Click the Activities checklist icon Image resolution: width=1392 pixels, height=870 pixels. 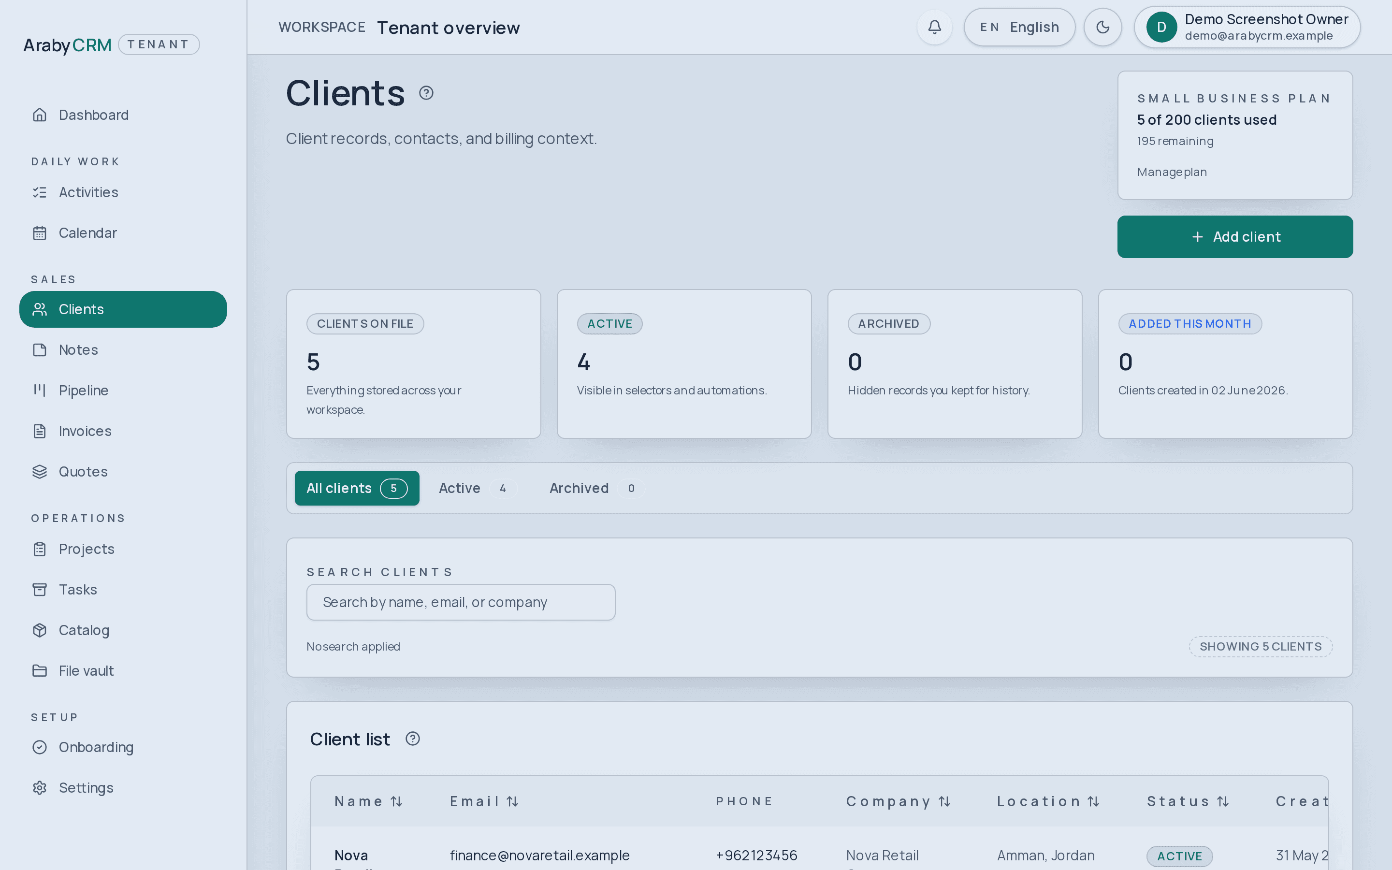tap(40, 192)
